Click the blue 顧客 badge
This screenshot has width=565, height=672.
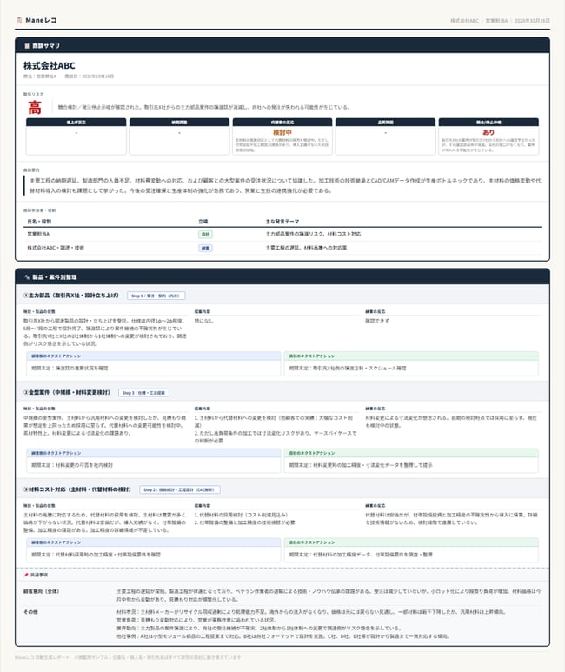205,248
